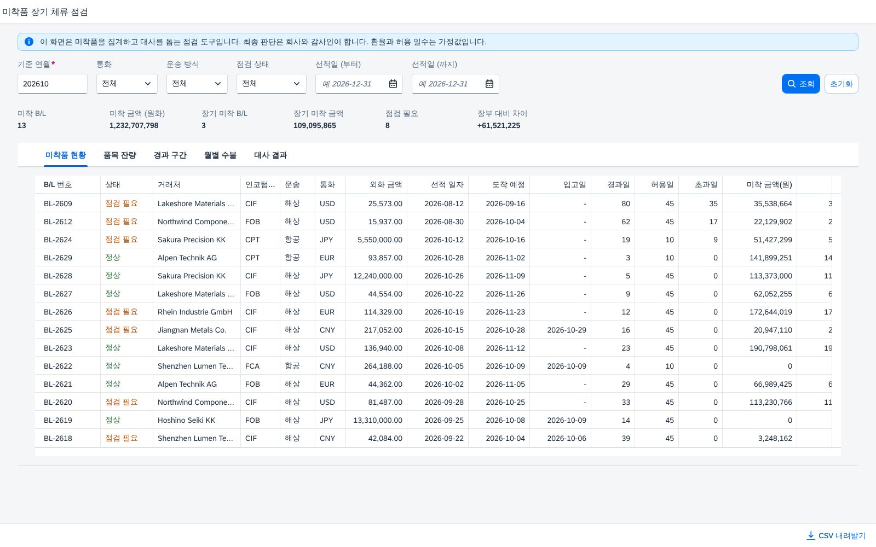Click the 선적 일자 column header

[438, 185]
